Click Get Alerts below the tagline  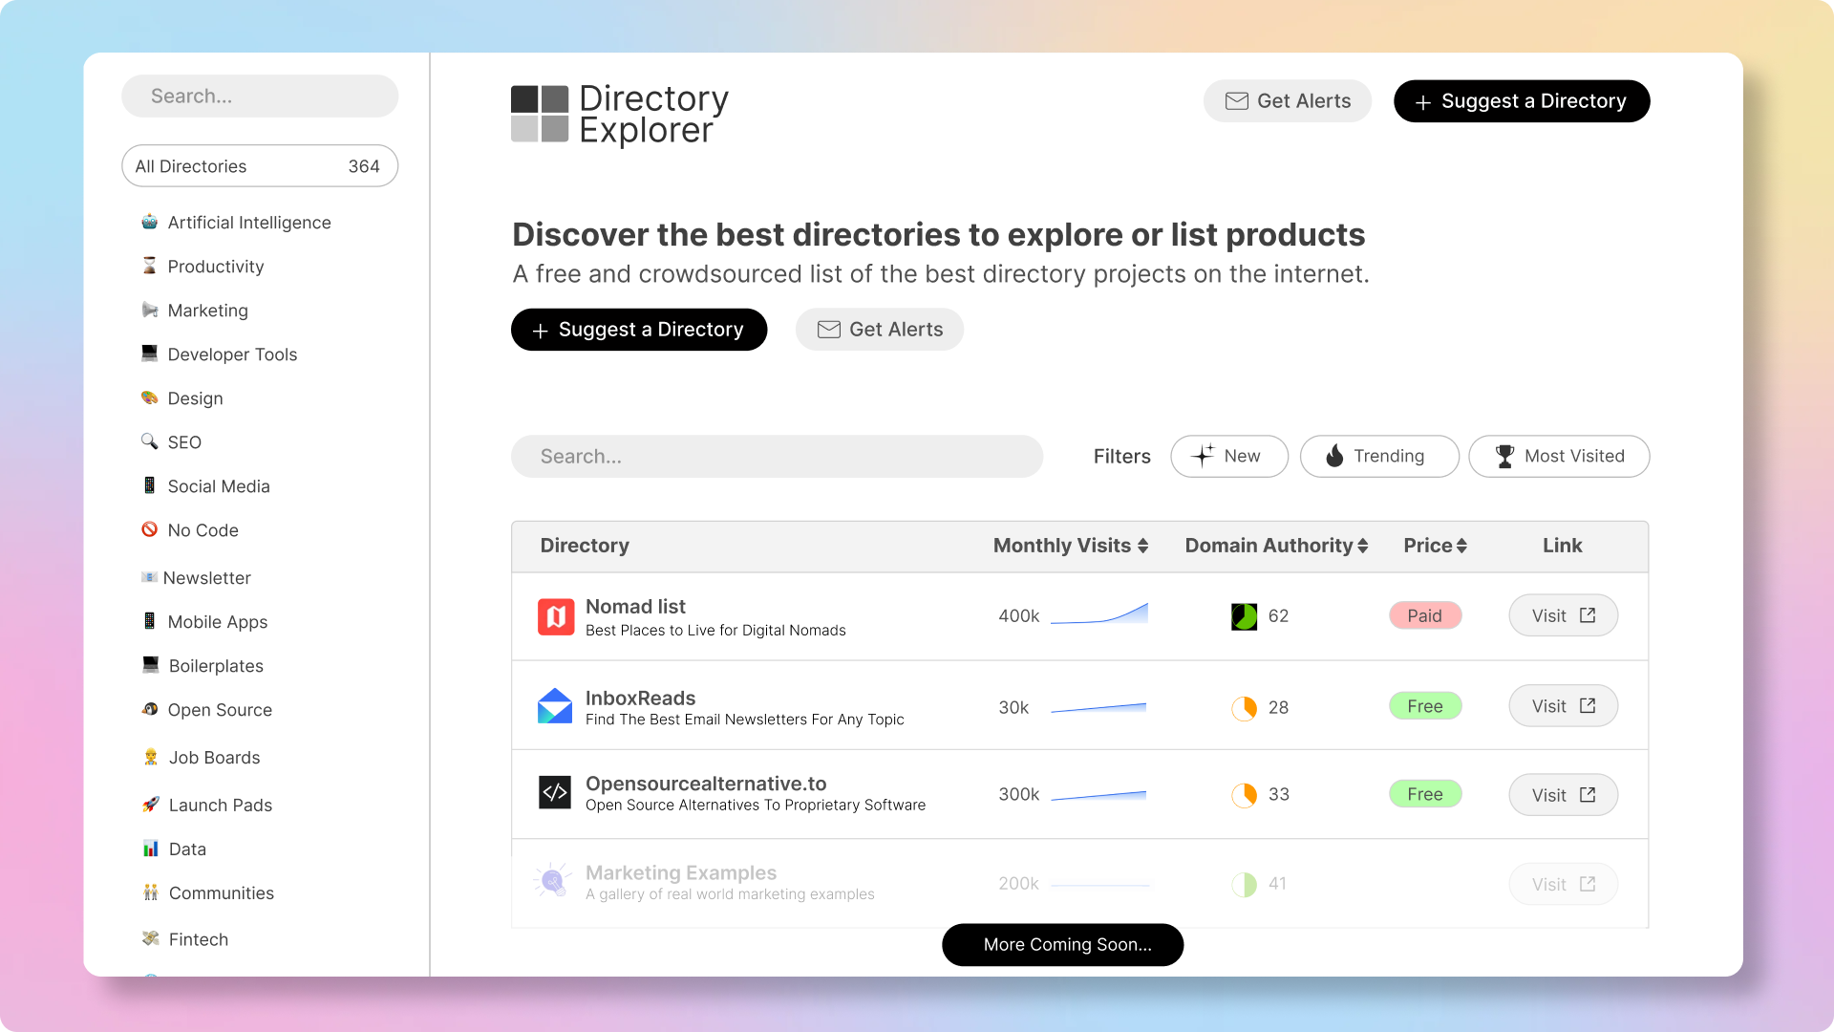pyautogui.click(x=880, y=330)
